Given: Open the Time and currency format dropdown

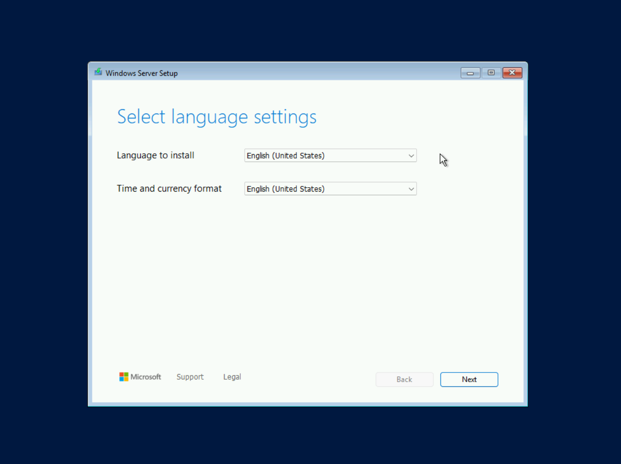Looking at the screenshot, I should click(330, 189).
